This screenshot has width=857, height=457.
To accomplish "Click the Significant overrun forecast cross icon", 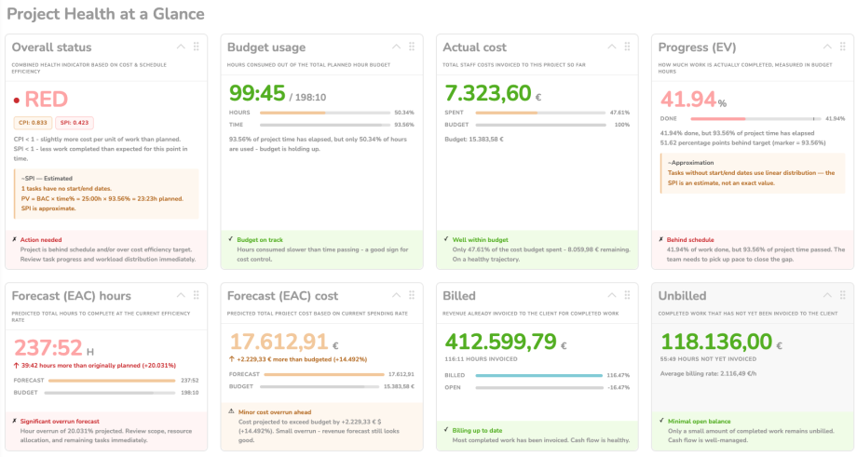I will [x=15, y=421].
